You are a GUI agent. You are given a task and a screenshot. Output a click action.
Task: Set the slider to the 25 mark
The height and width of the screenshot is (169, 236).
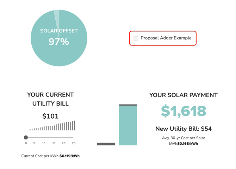click(73, 137)
